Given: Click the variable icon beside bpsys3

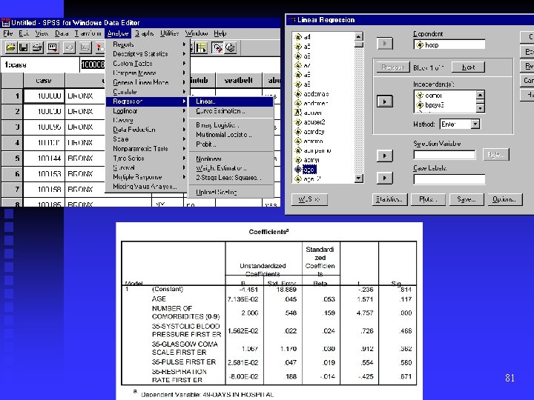Looking at the screenshot, I should pos(420,104).
